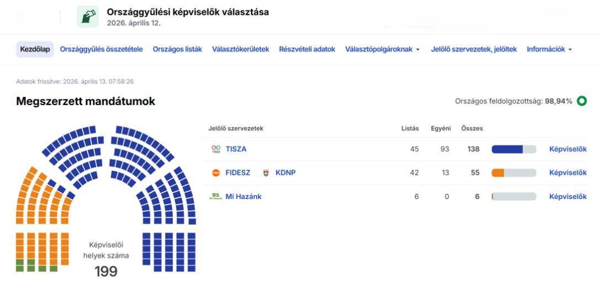Click the TISZA blue seat progress bar

click(x=507, y=149)
